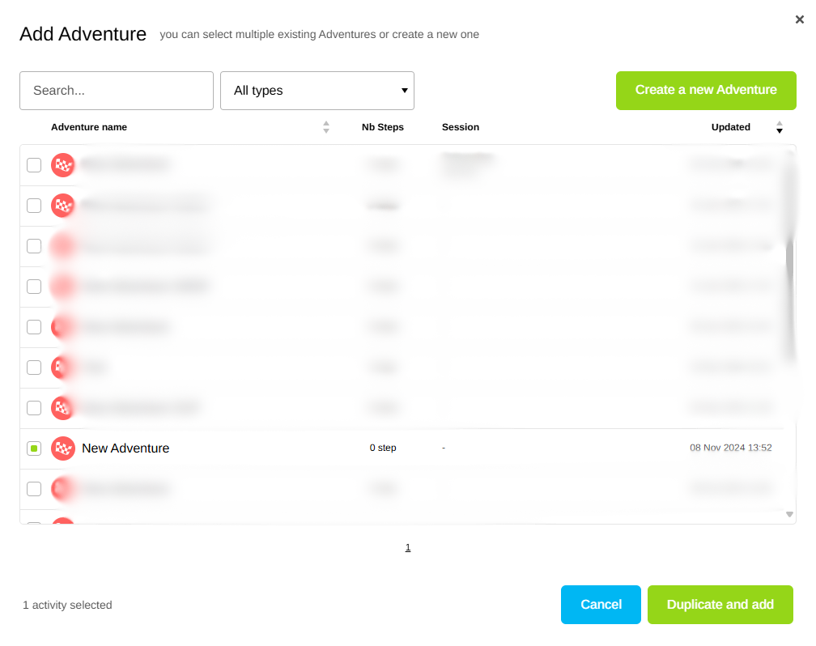Click the list scrollbar's down arrow
816x646 pixels.
point(789,514)
